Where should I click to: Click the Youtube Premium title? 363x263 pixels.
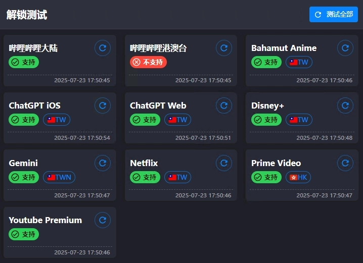click(x=46, y=220)
